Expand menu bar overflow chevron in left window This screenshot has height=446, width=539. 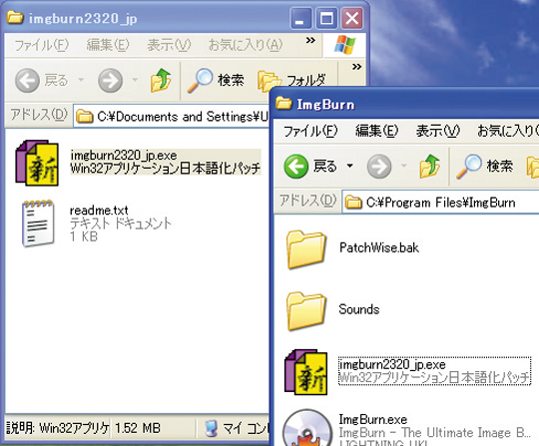310,41
